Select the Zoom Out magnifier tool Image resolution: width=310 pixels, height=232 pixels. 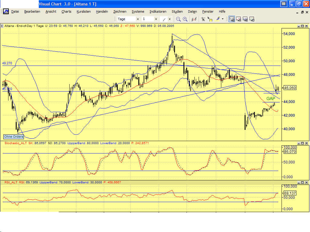pyautogui.click(x=178, y=19)
